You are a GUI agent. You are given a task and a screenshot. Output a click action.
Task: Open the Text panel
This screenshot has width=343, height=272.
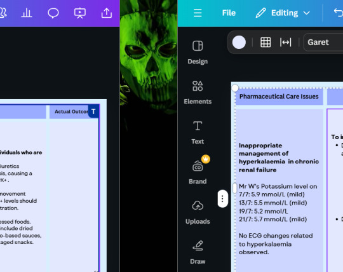[x=198, y=132]
